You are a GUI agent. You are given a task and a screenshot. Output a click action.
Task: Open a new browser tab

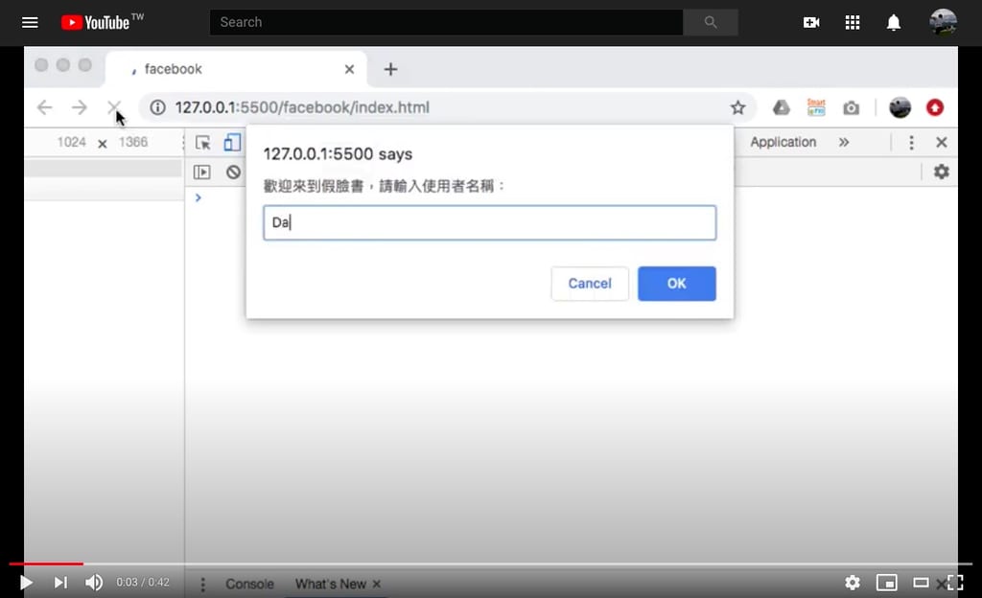391,69
